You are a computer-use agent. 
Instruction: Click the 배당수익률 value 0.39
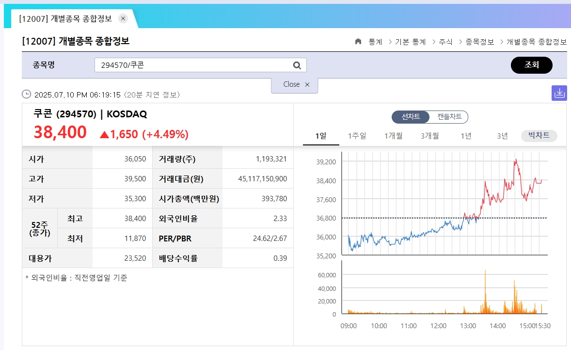[x=280, y=258]
